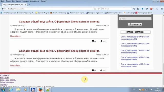Open Начальная страница bookmark
164x92 pixels.
(58, 13)
